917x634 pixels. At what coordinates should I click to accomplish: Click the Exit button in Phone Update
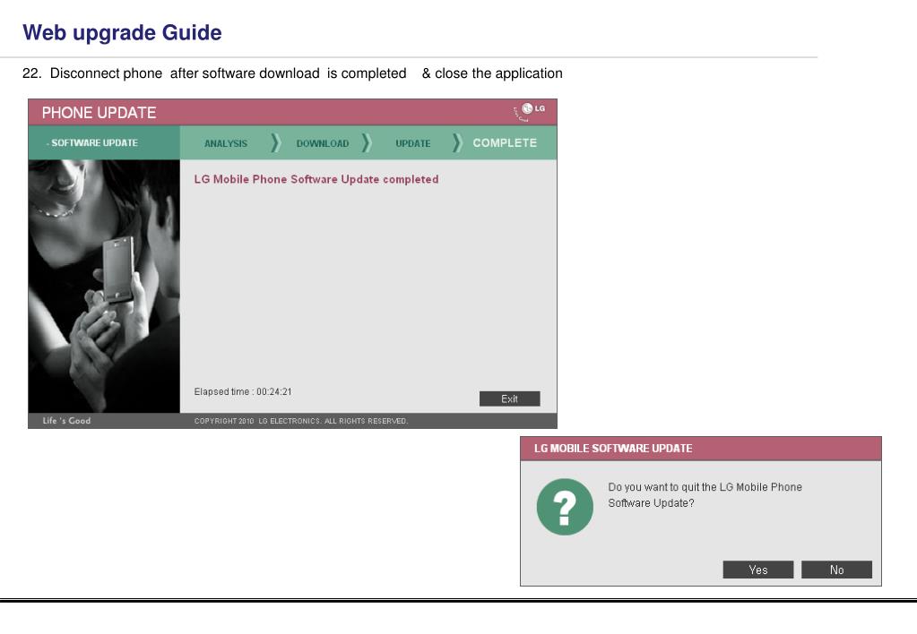(509, 398)
